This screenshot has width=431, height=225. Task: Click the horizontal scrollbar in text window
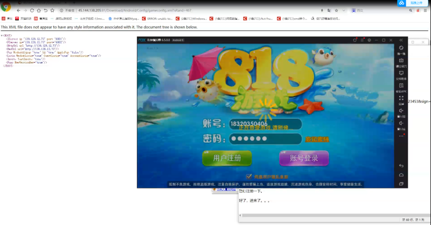coord(335,215)
